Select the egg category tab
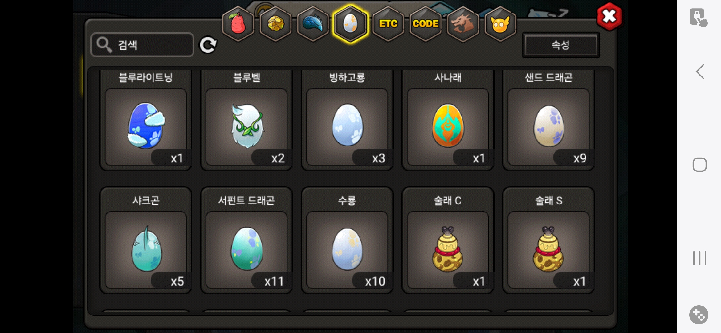The width and height of the screenshot is (721, 333). (350, 24)
